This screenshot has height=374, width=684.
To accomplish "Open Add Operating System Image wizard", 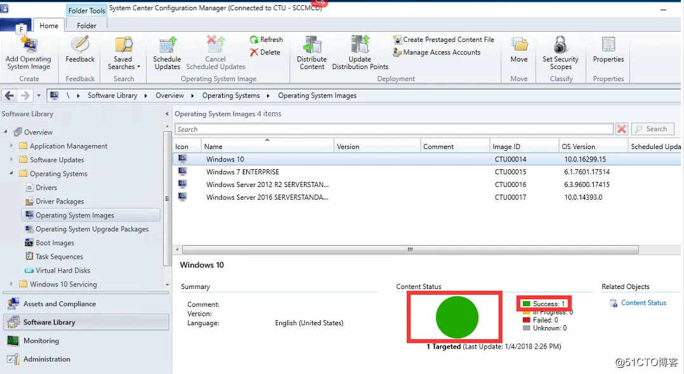I will [29, 53].
